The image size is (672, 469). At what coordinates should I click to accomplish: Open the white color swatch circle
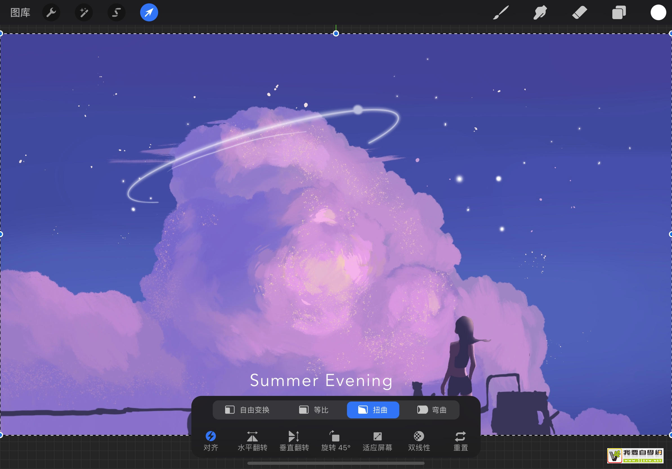point(658,13)
